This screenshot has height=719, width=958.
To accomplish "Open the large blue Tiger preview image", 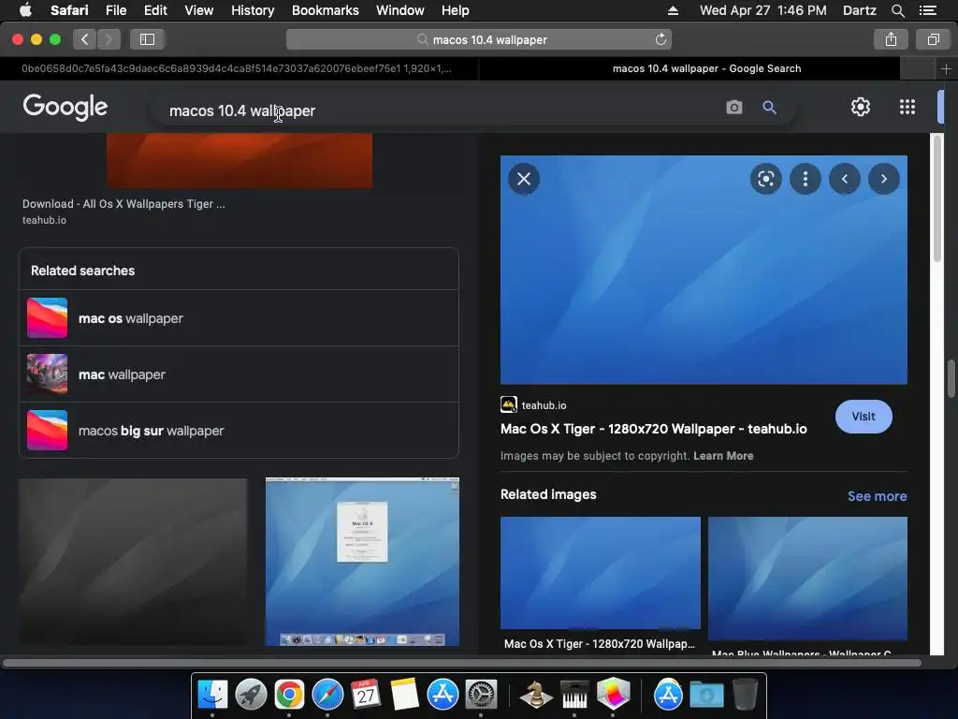I will (704, 270).
